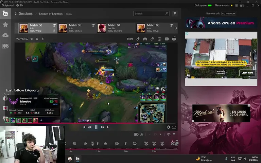Select the Match 06 session card
This screenshot has height=163, width=261.
click(37, 28)
